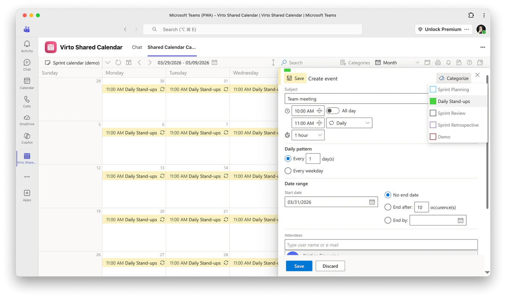Click the help question mark icon
The width and height of the screenshot is (506, 298).
(x=469, y=62)
